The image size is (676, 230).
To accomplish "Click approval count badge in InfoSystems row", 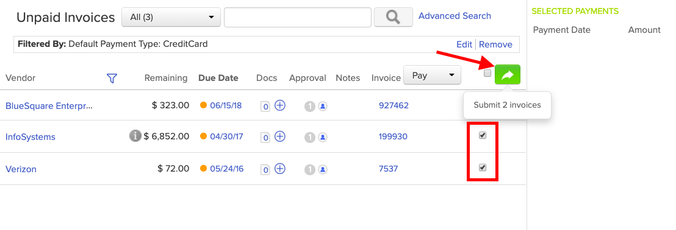I will 310,138.
